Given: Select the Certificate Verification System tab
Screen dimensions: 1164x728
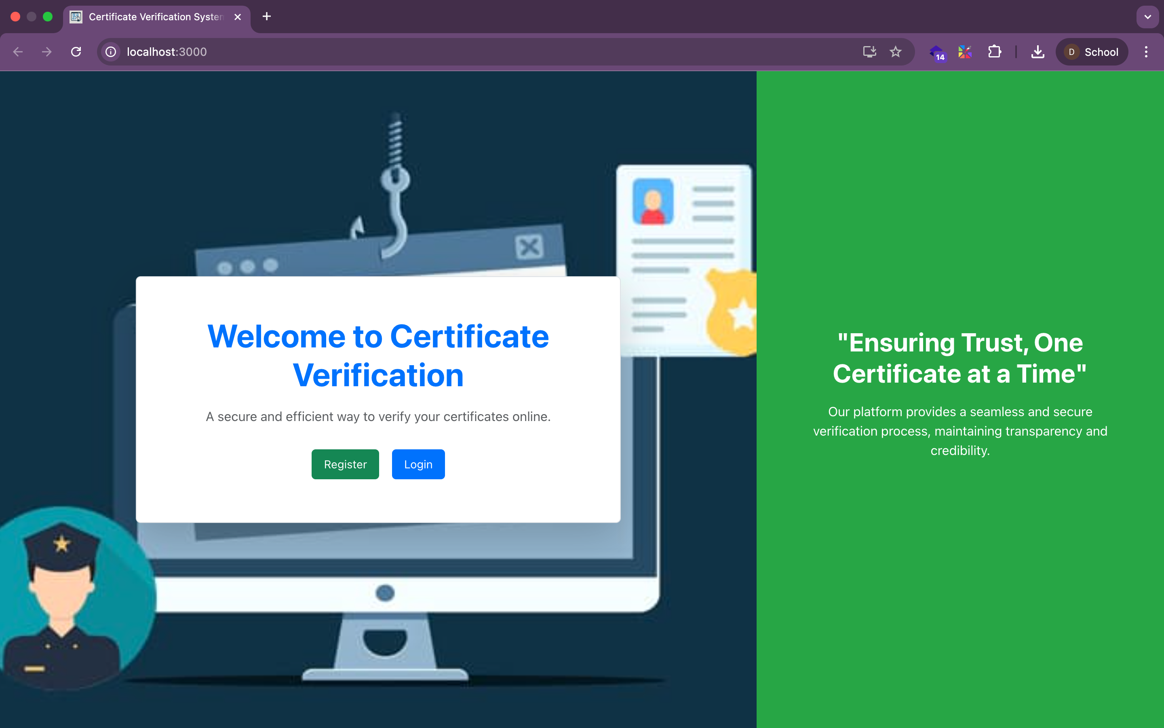Looking at the screenshot, I should pos(155,17).
